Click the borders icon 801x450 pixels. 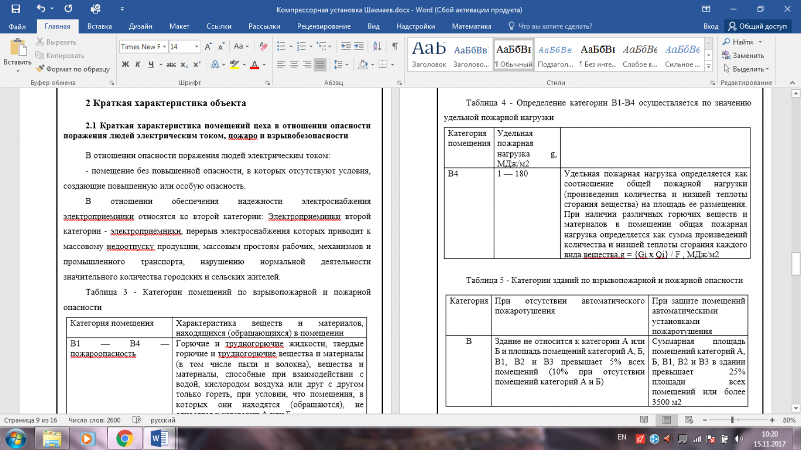coord(382,64)
